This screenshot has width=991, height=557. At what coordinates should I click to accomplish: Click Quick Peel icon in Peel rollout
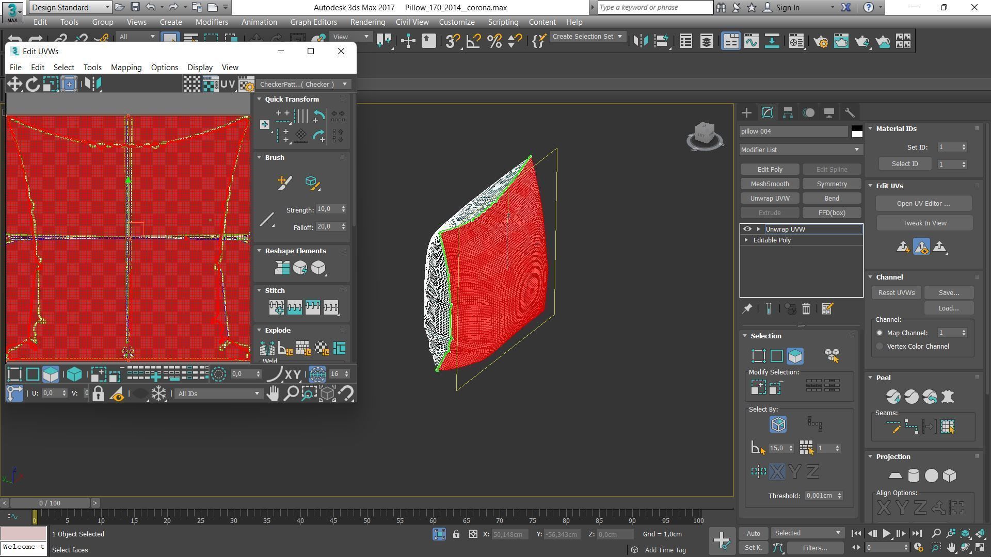(893, 397)
